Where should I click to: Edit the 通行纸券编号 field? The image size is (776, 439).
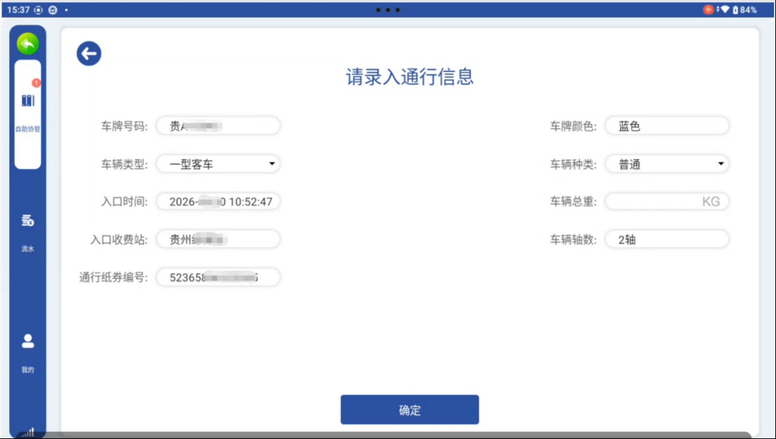218,277
